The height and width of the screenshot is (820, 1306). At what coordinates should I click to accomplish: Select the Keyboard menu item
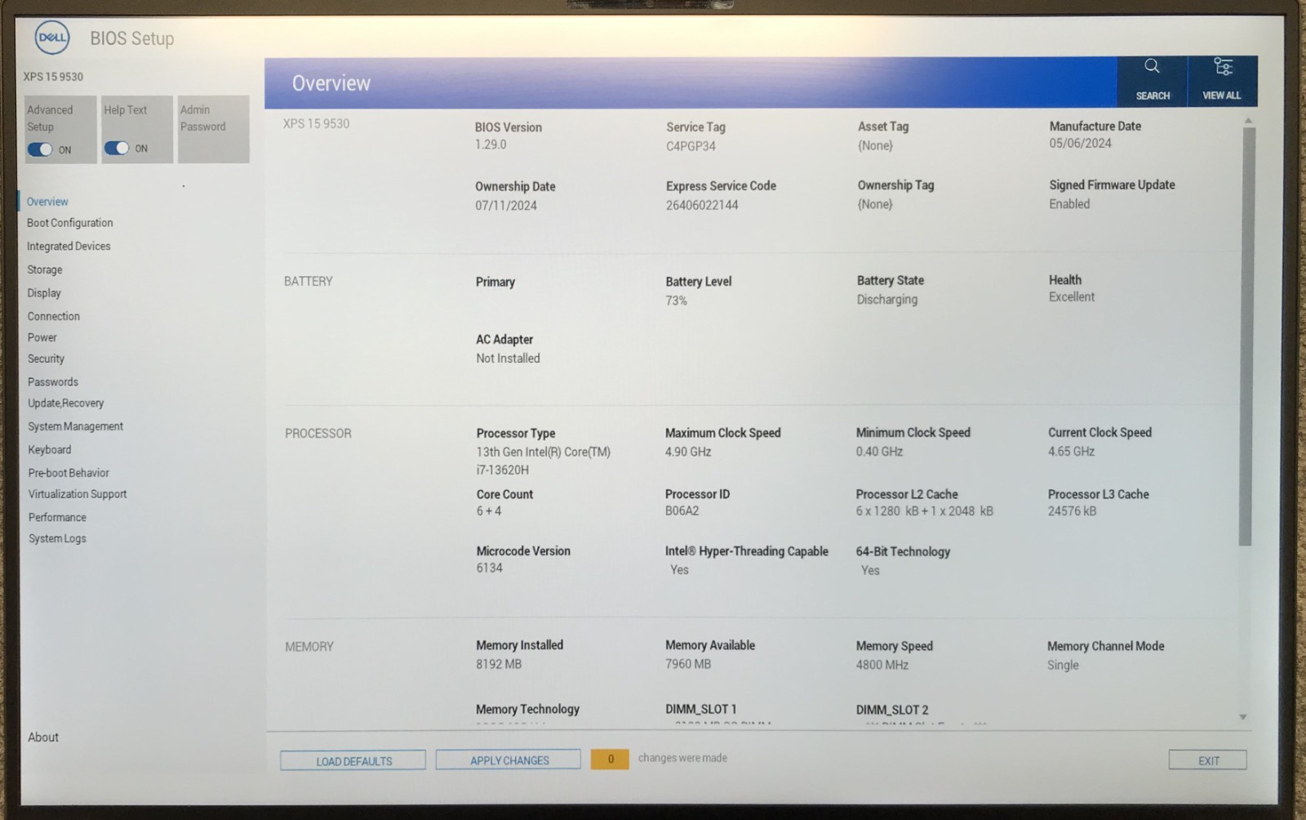click(x=50, y=450)
